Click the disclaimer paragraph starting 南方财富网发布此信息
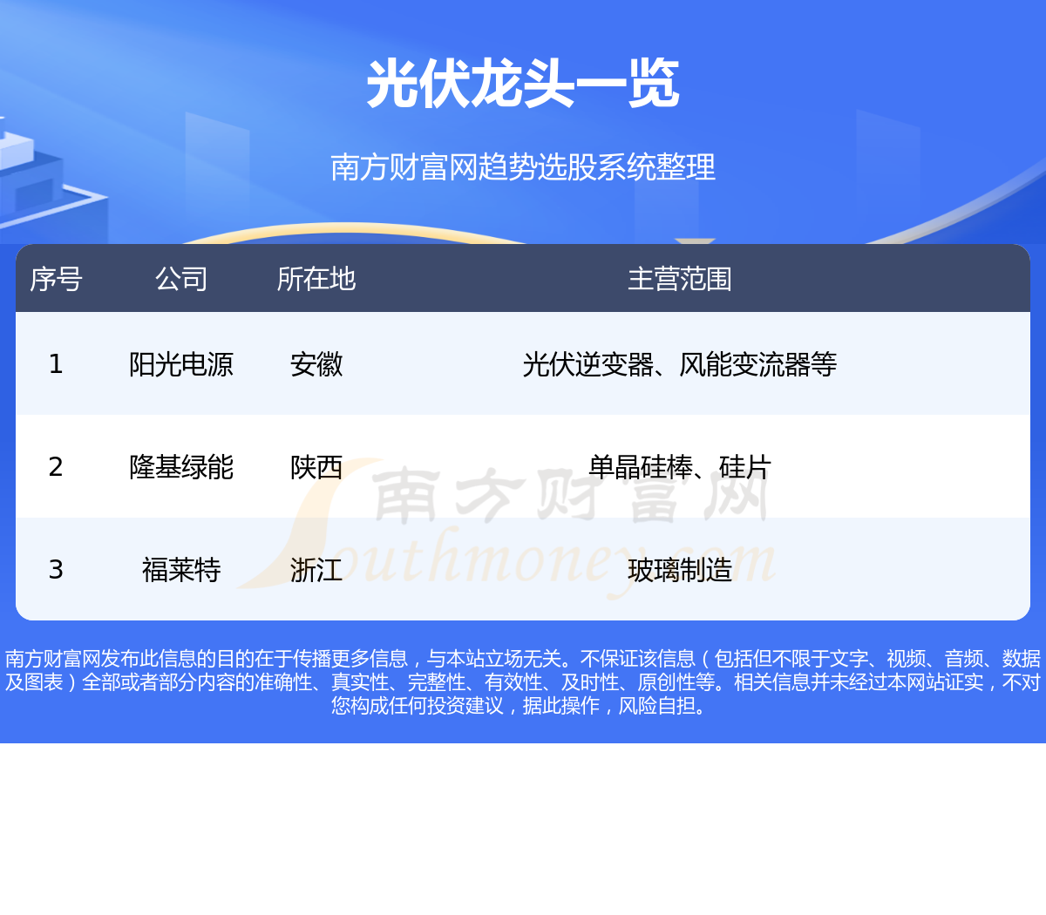The height and width of the screenshot is (915, 1046). coord(523,682)
